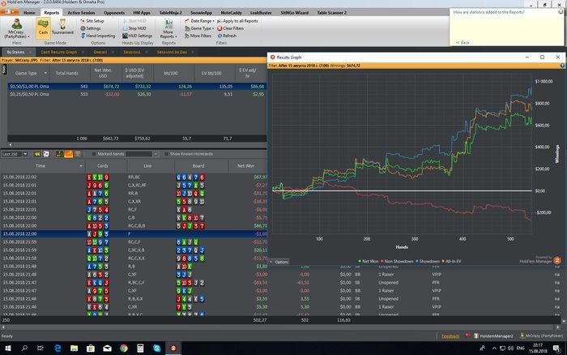Select Tournament trophy game mode

[x=62, y=27]
